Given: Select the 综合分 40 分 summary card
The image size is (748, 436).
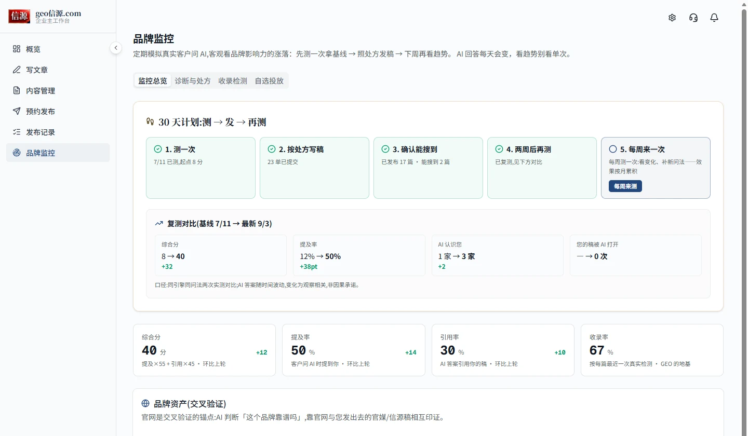Looking at the screenshot, I should tap(205, 350).
